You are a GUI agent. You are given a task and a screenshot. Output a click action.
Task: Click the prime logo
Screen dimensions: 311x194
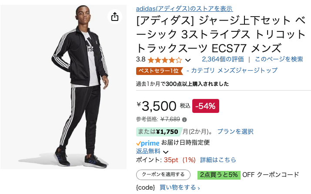coord(147,143)
